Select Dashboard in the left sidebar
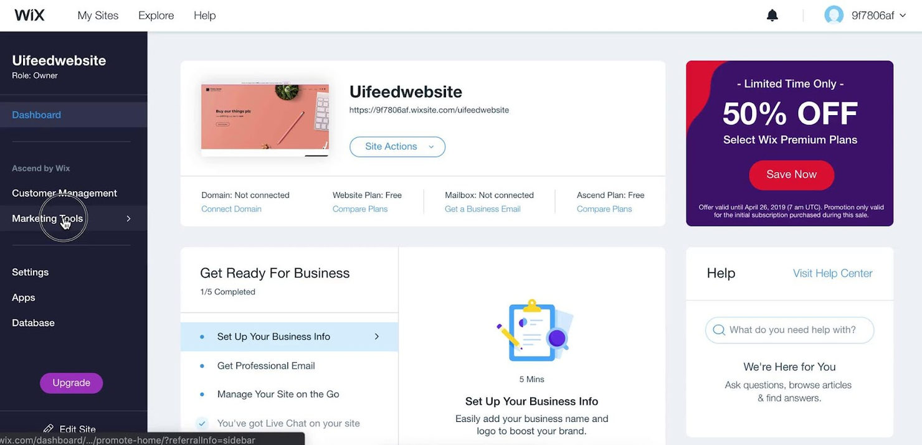Screen dimensions: 922x445 click(36, 115)
